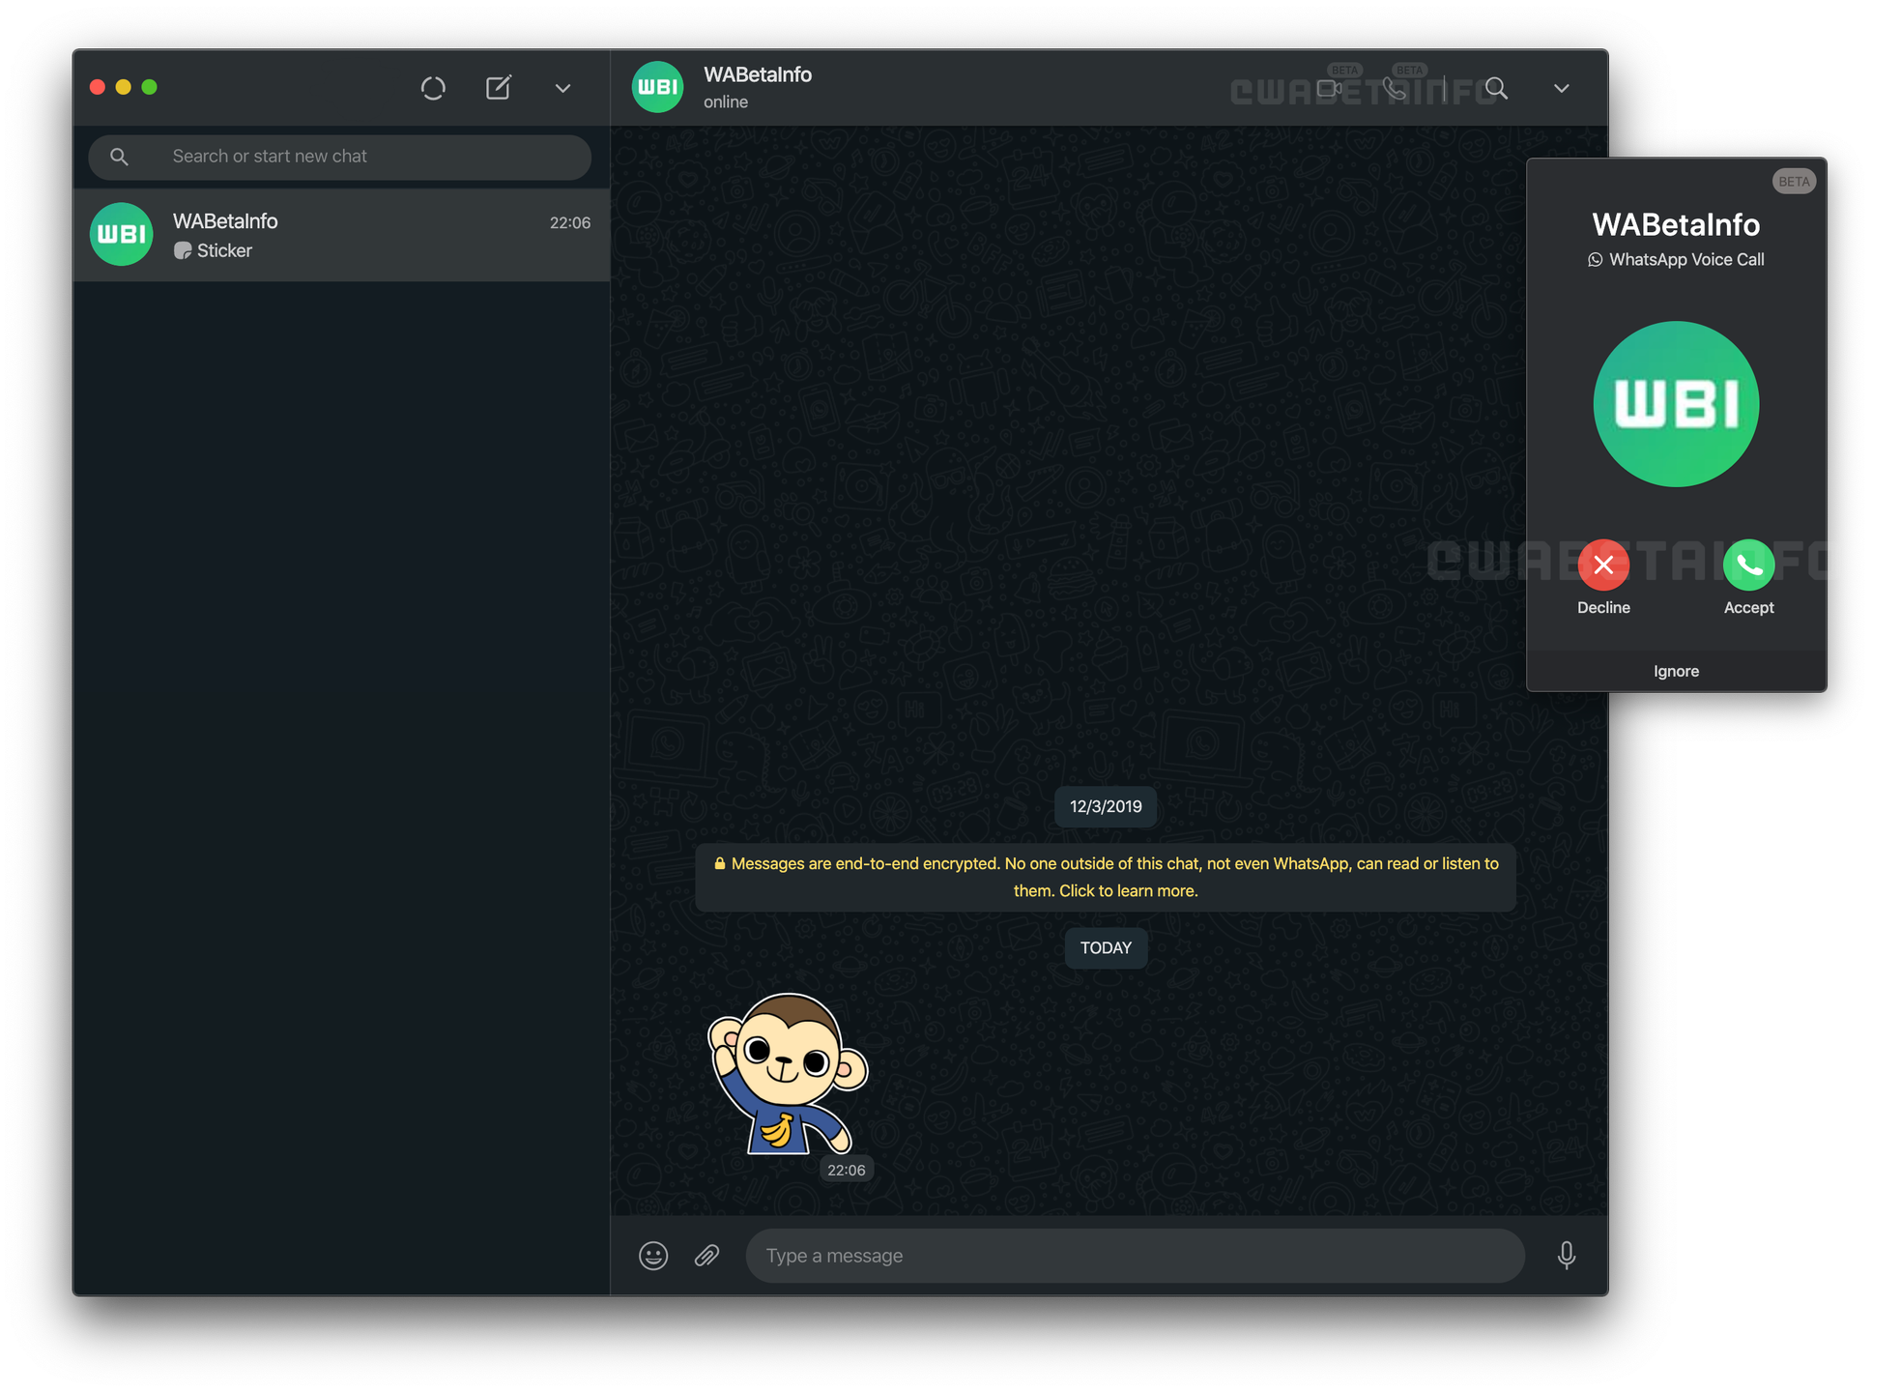Attach a file with the paperclip icon
1901x1392 pixels.
point(706,1255)
